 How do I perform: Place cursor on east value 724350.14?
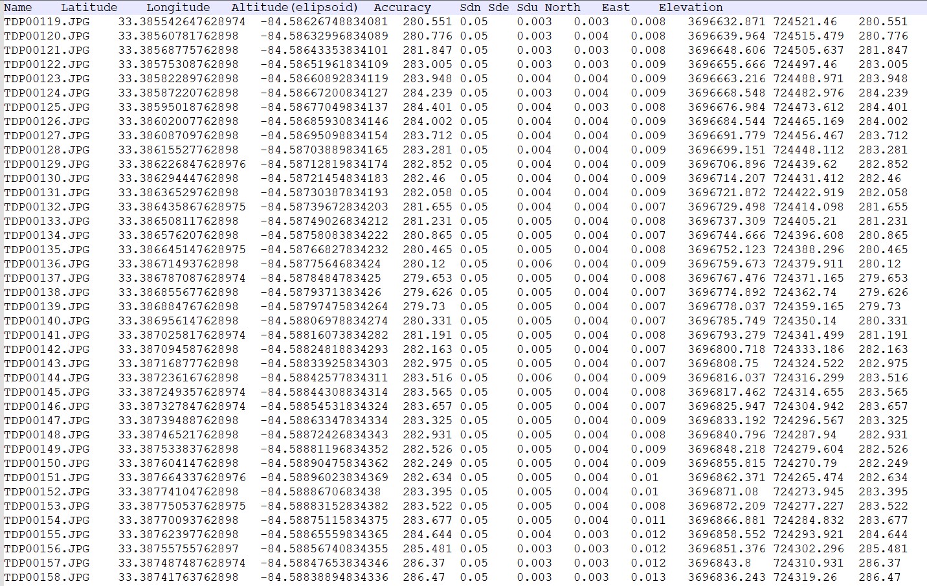[805, 321]
